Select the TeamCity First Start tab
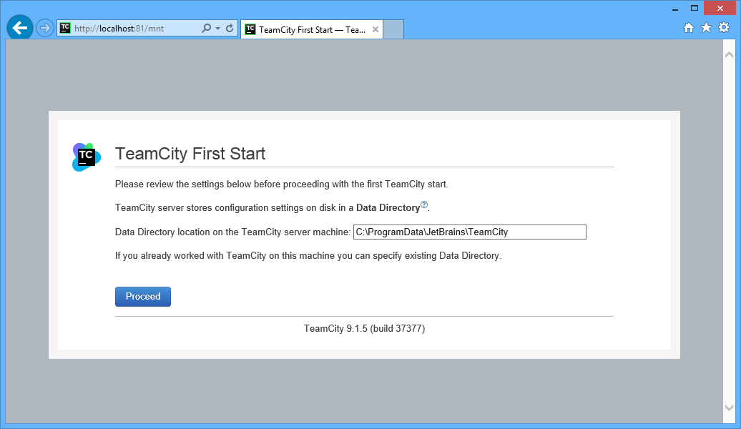 point(311,30)
